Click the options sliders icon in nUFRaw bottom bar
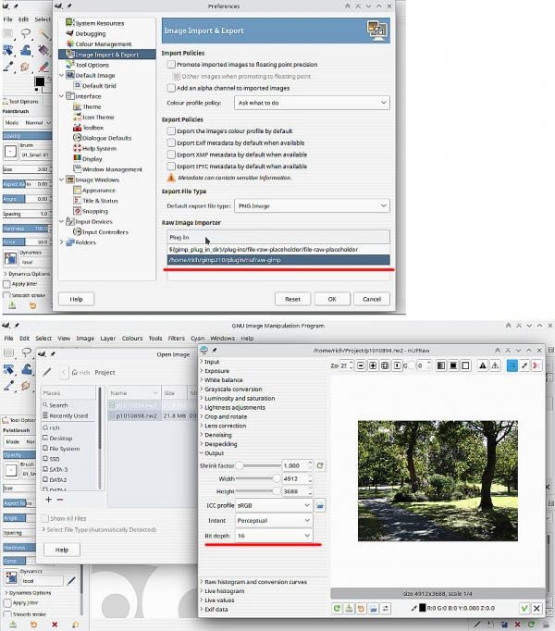555x631 pixels. point(385,608)
